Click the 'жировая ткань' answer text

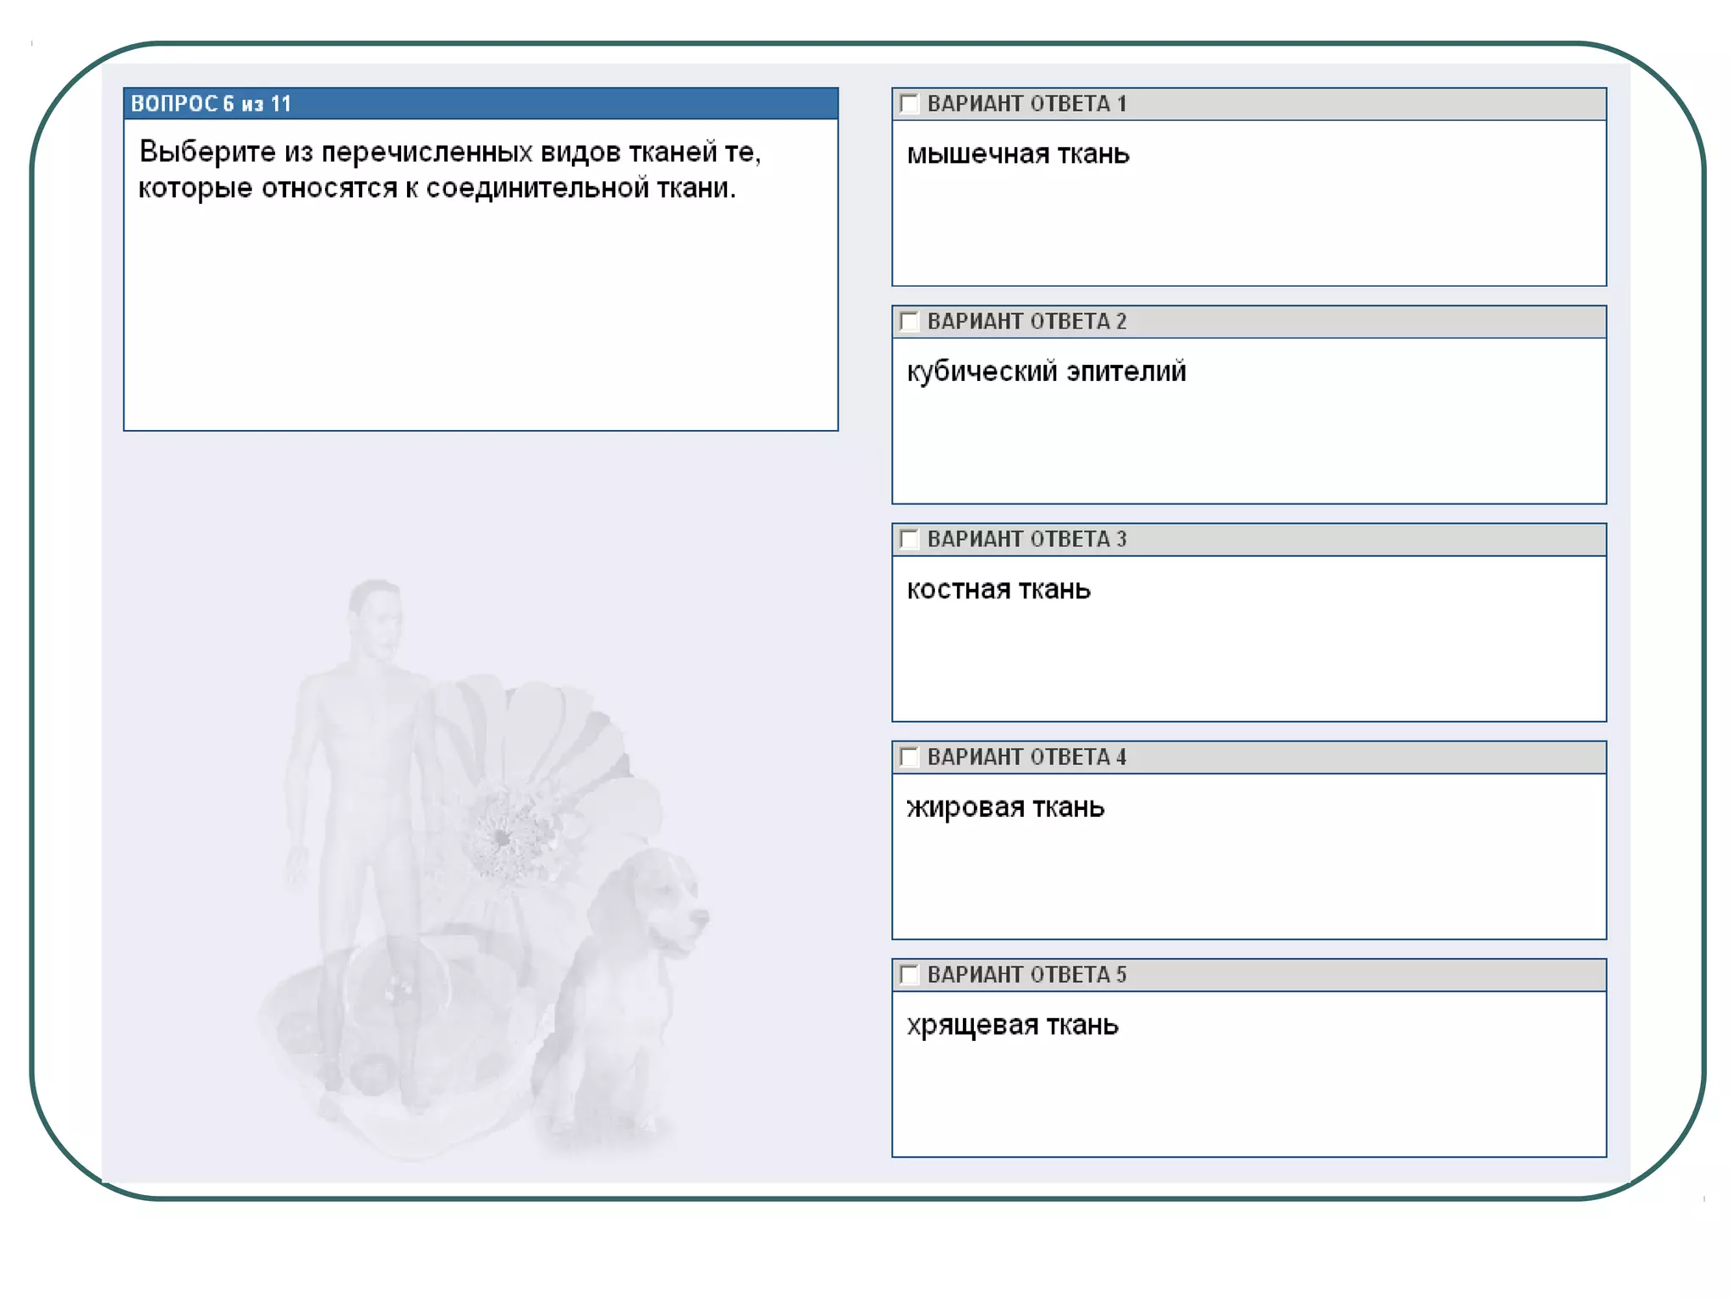click(1005, 807)
